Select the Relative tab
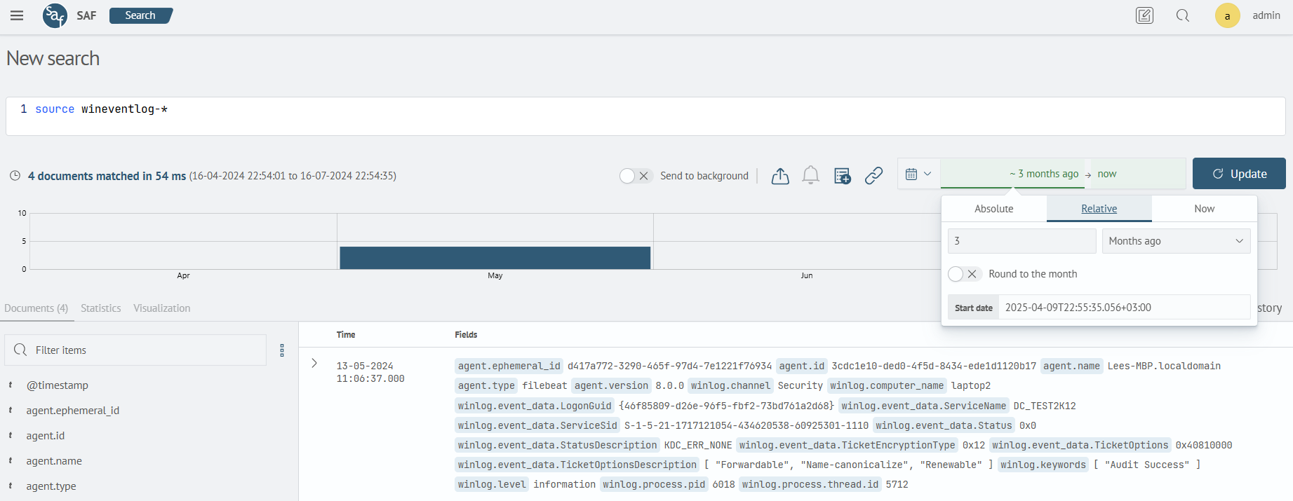Image resolution: width=1293 pixels, height=501 pixels. coord(1099,209)
